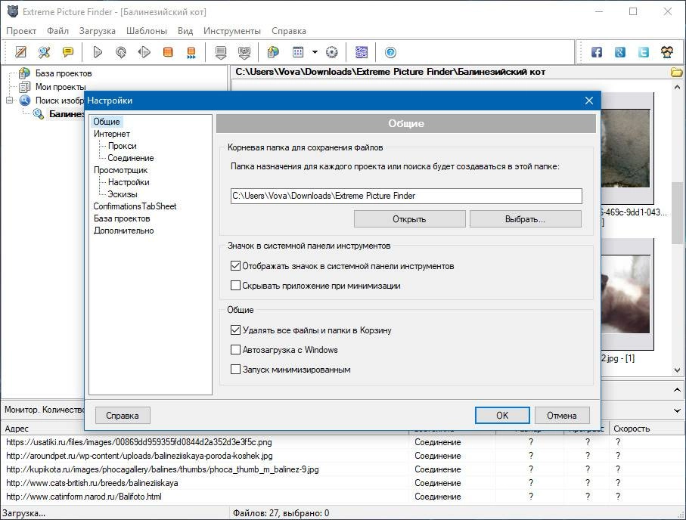Click the globe project database toolbar icon
The image size is (686, 520).
pyautogui.click(x=274, y=52)
